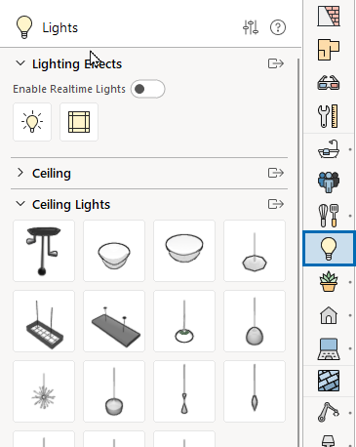Pop out the Ceiling Lights section

(276, 204)
